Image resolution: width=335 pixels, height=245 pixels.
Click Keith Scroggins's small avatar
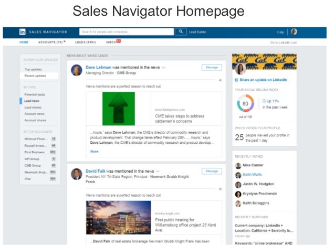click(x=238, y=204)
